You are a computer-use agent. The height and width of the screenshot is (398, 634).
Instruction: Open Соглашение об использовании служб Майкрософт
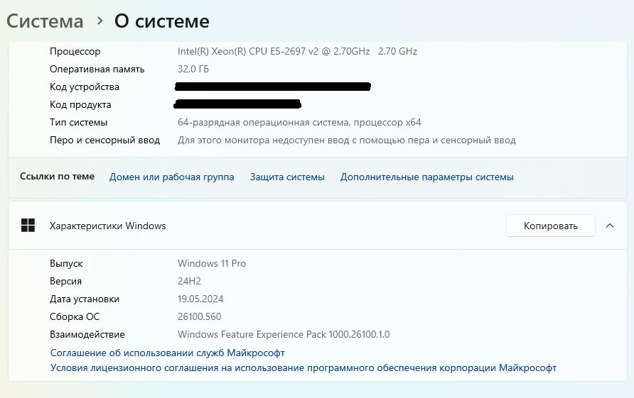(167, 353)
